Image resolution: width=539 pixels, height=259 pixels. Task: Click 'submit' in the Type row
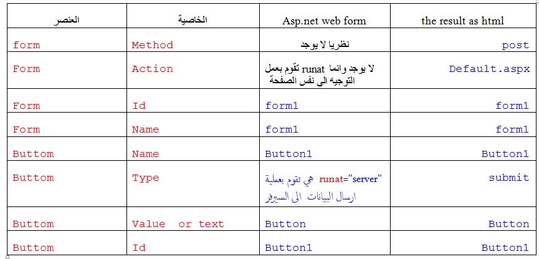click(x=509, y=178)
